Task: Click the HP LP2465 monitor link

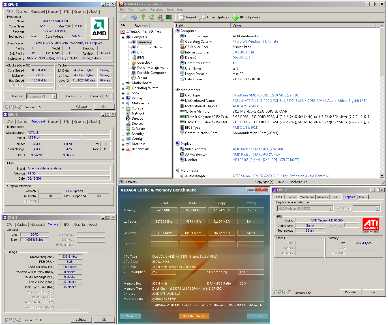Action: 266,160
